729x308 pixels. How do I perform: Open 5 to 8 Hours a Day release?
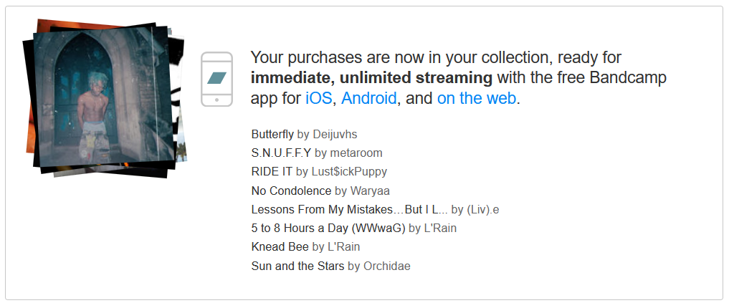(x=329, y=228)
